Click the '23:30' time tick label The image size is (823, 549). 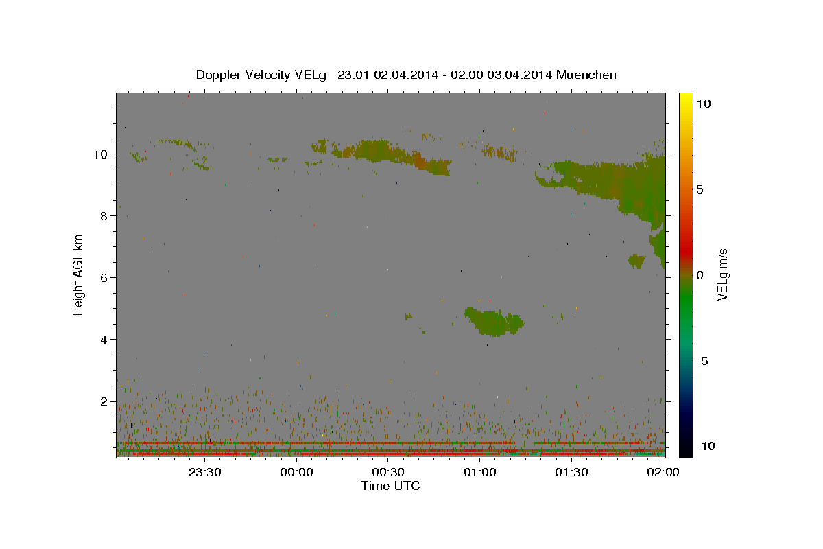204,472
